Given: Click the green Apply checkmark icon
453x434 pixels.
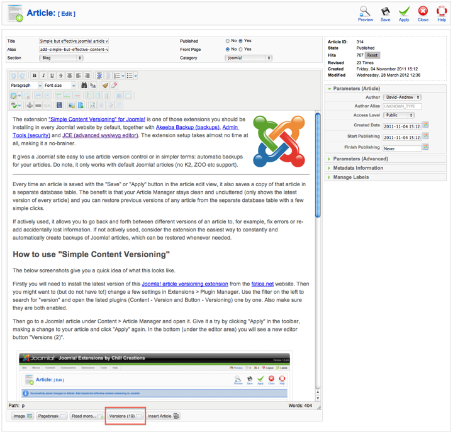Looking at the screenshot, I should point(404,11).
